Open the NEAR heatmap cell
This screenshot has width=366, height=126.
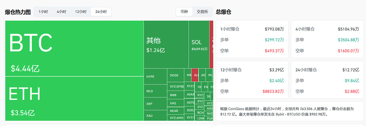click(175, 111)
